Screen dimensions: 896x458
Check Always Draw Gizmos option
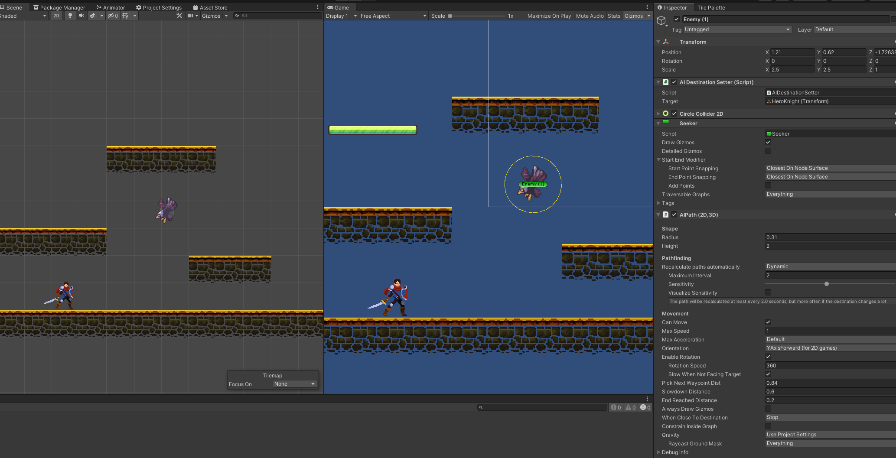(768, 409)
